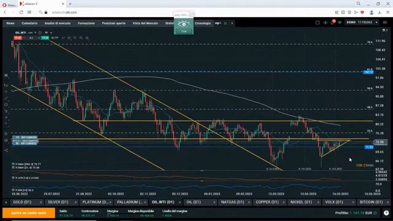Close the GOLD (D1) chart tab
Image resolution: width=393 pixels, height=221 pixels.
click(x=41, y=202)
